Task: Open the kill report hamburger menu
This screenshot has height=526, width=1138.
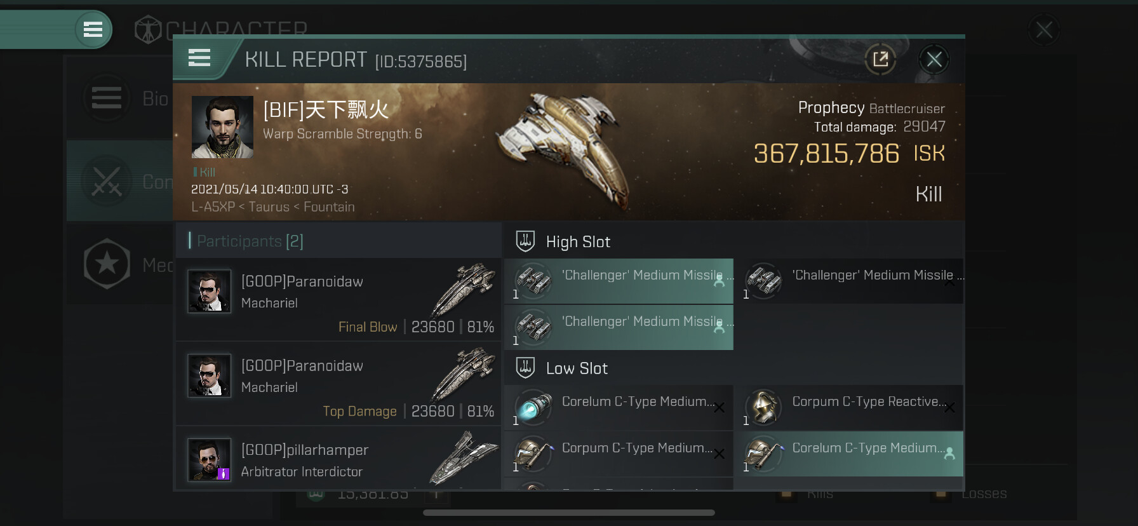Action: coord(199,58)
